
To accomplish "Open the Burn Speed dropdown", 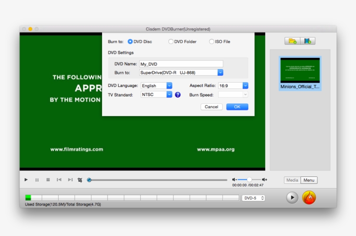I will [x=233, y=94].
